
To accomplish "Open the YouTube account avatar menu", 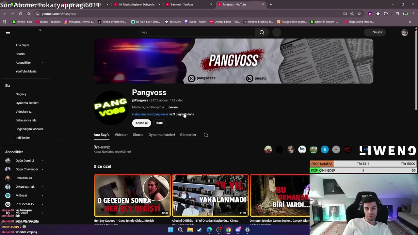I will click(405, 32).
